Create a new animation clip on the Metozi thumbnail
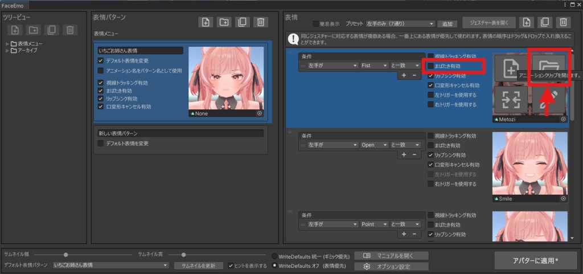 (x=511, y=68)
